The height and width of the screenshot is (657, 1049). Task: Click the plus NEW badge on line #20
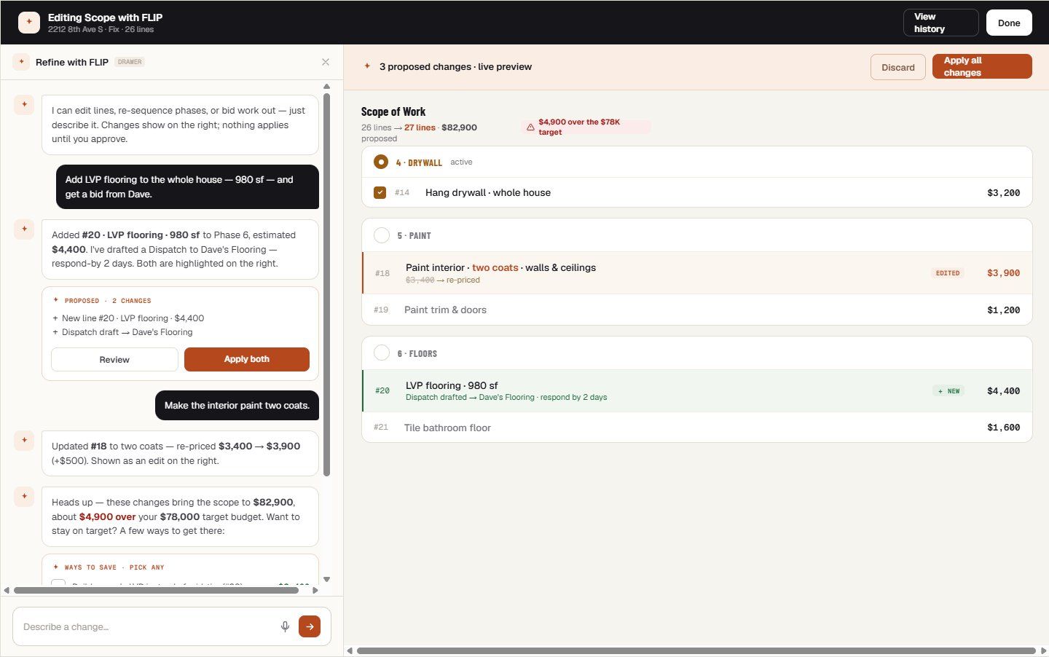point(948,391)
